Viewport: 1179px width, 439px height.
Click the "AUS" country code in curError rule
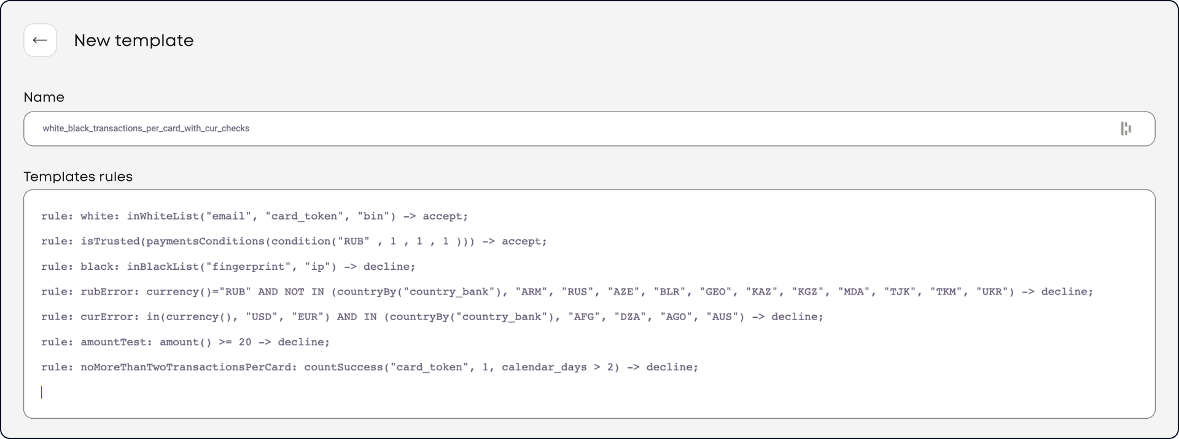(722, 317)
